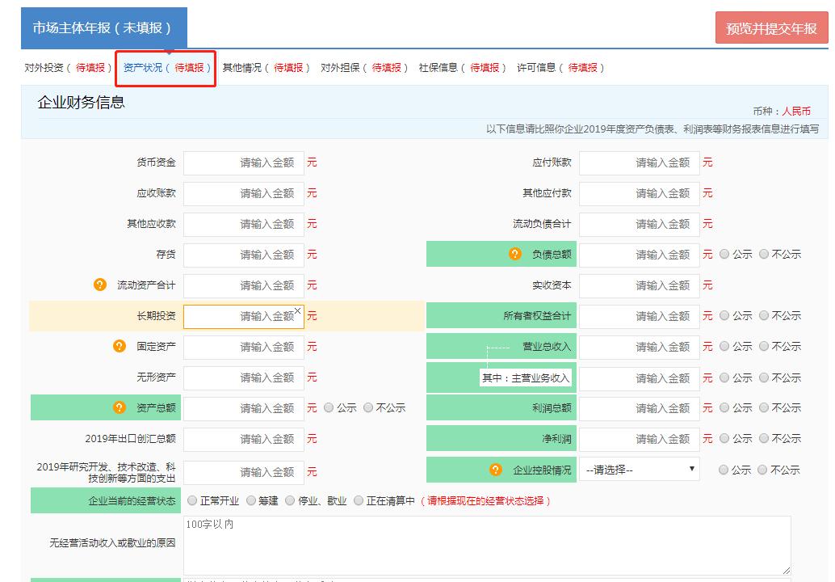This screenshot has height=582, width=835.
Task: Open the 对外投资 tab
Action: [x=68, y=68]
